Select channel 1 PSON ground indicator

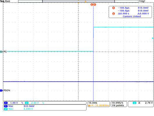[1, 90]
